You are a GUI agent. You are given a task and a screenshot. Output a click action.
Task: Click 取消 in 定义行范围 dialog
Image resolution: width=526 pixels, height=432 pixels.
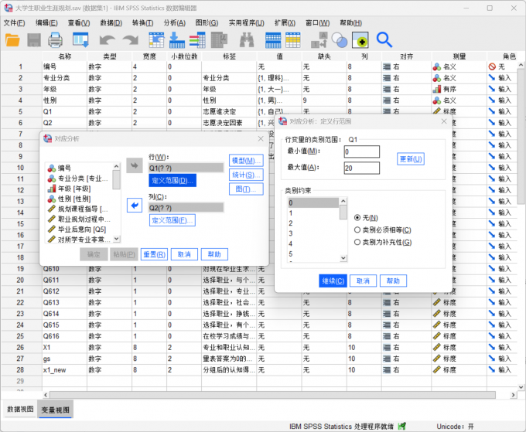pos(363,281)
